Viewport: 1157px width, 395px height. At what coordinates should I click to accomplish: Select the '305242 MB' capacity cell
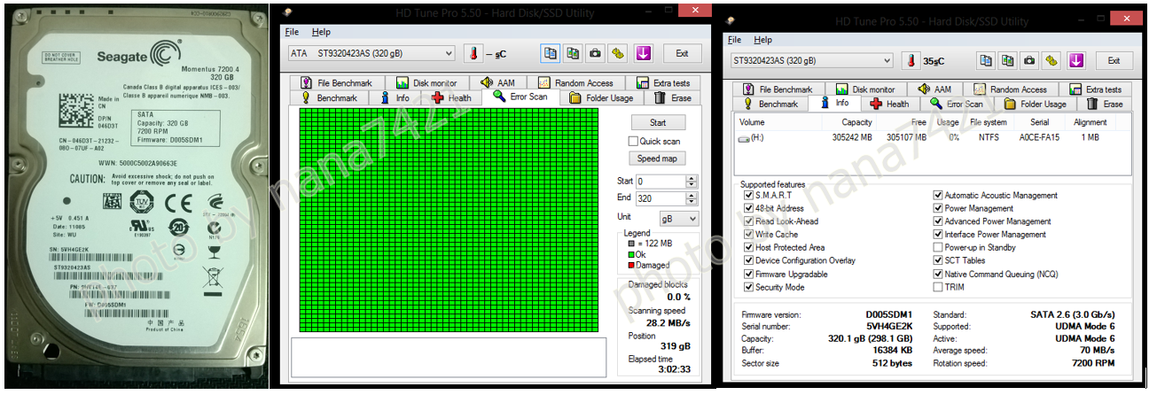851,138
